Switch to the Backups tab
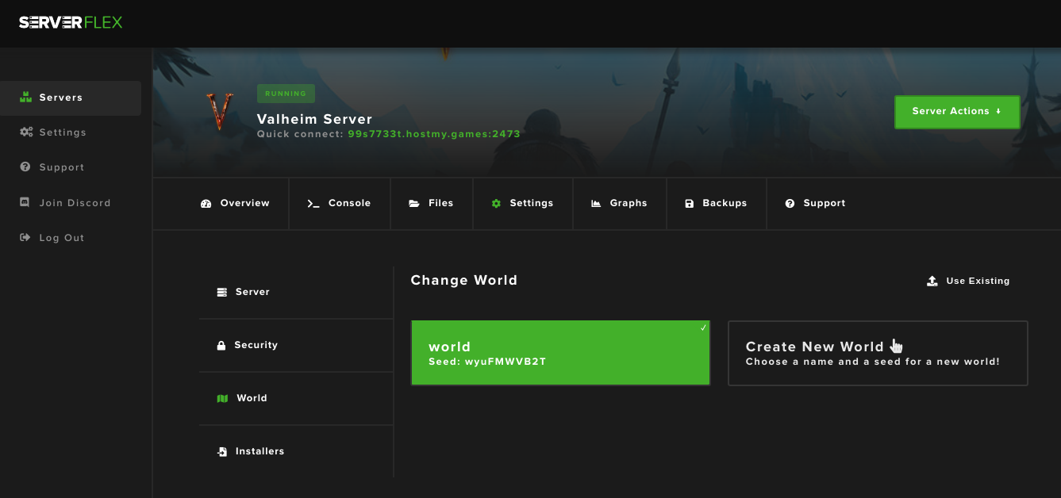Screen dimensions: 1061x498 click(717, 204)
